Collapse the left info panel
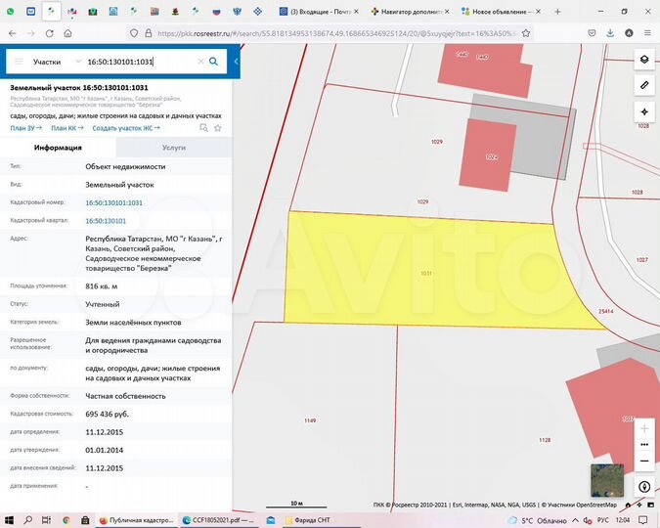The height and width of the screenshot is (528, 660). [x=236, y=62]
